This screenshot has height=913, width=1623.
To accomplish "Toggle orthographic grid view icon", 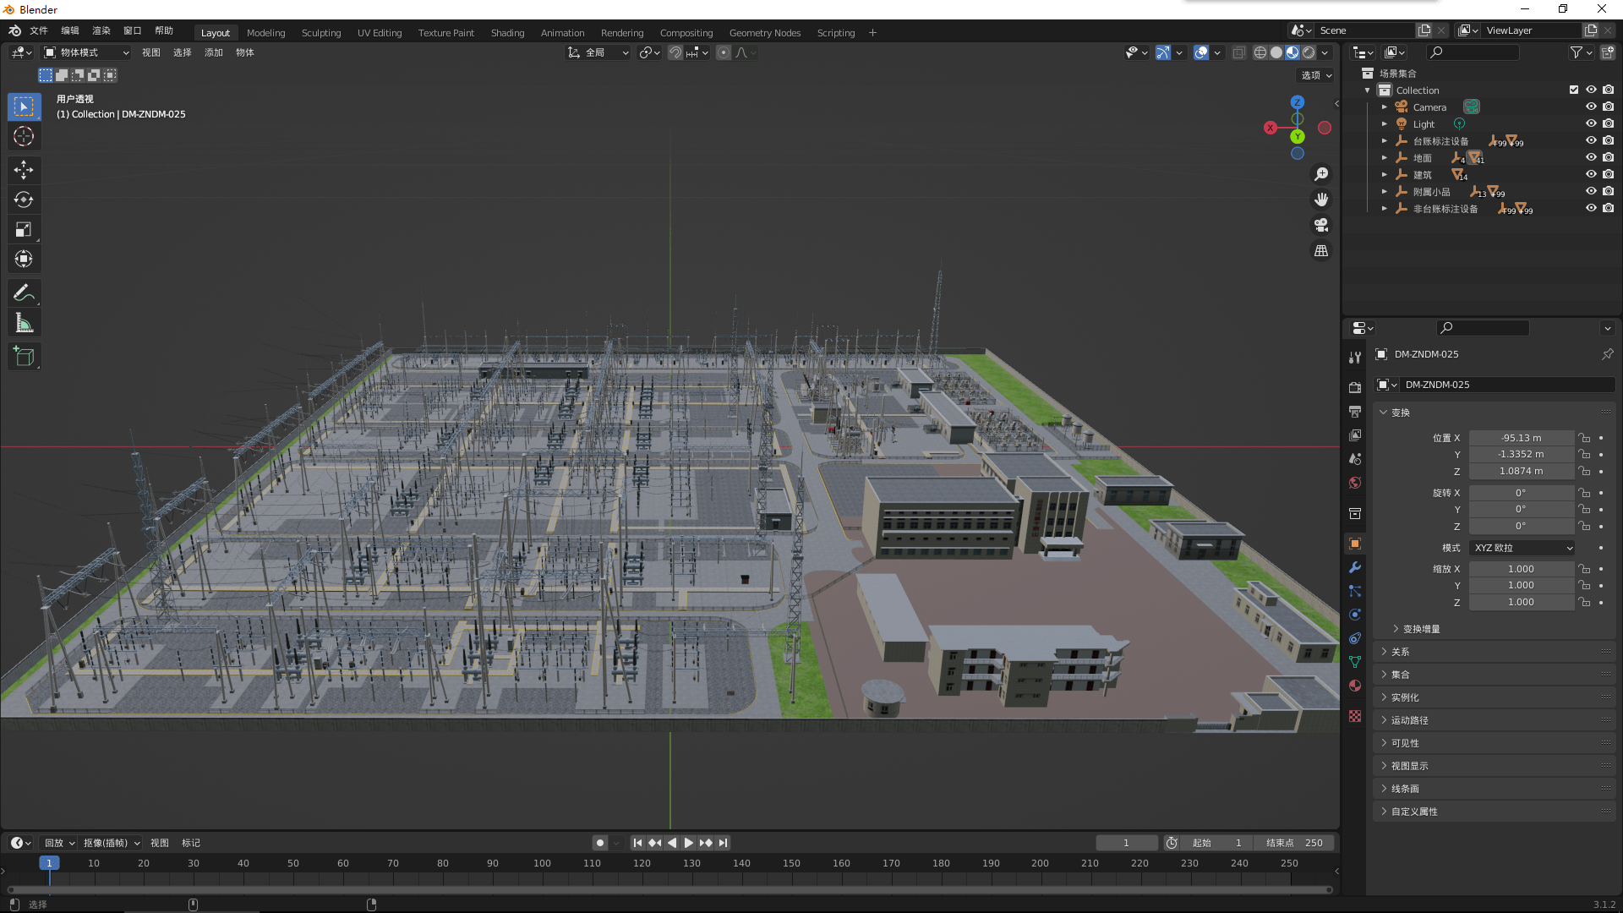I will (1321, 251).
